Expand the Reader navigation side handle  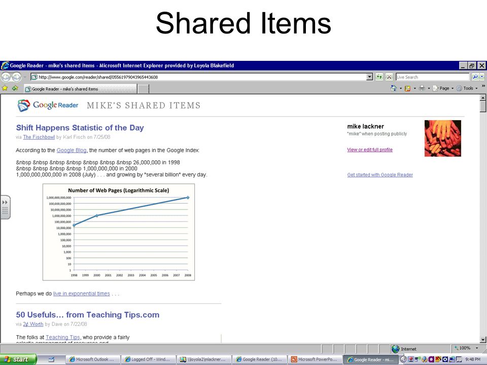tap(5, 207)
